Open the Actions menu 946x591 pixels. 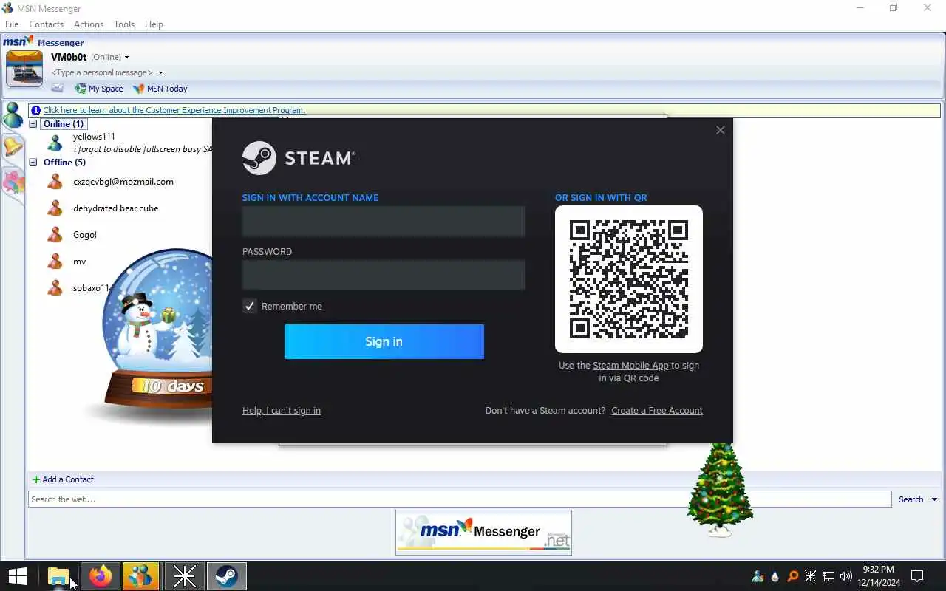(89, 24)
